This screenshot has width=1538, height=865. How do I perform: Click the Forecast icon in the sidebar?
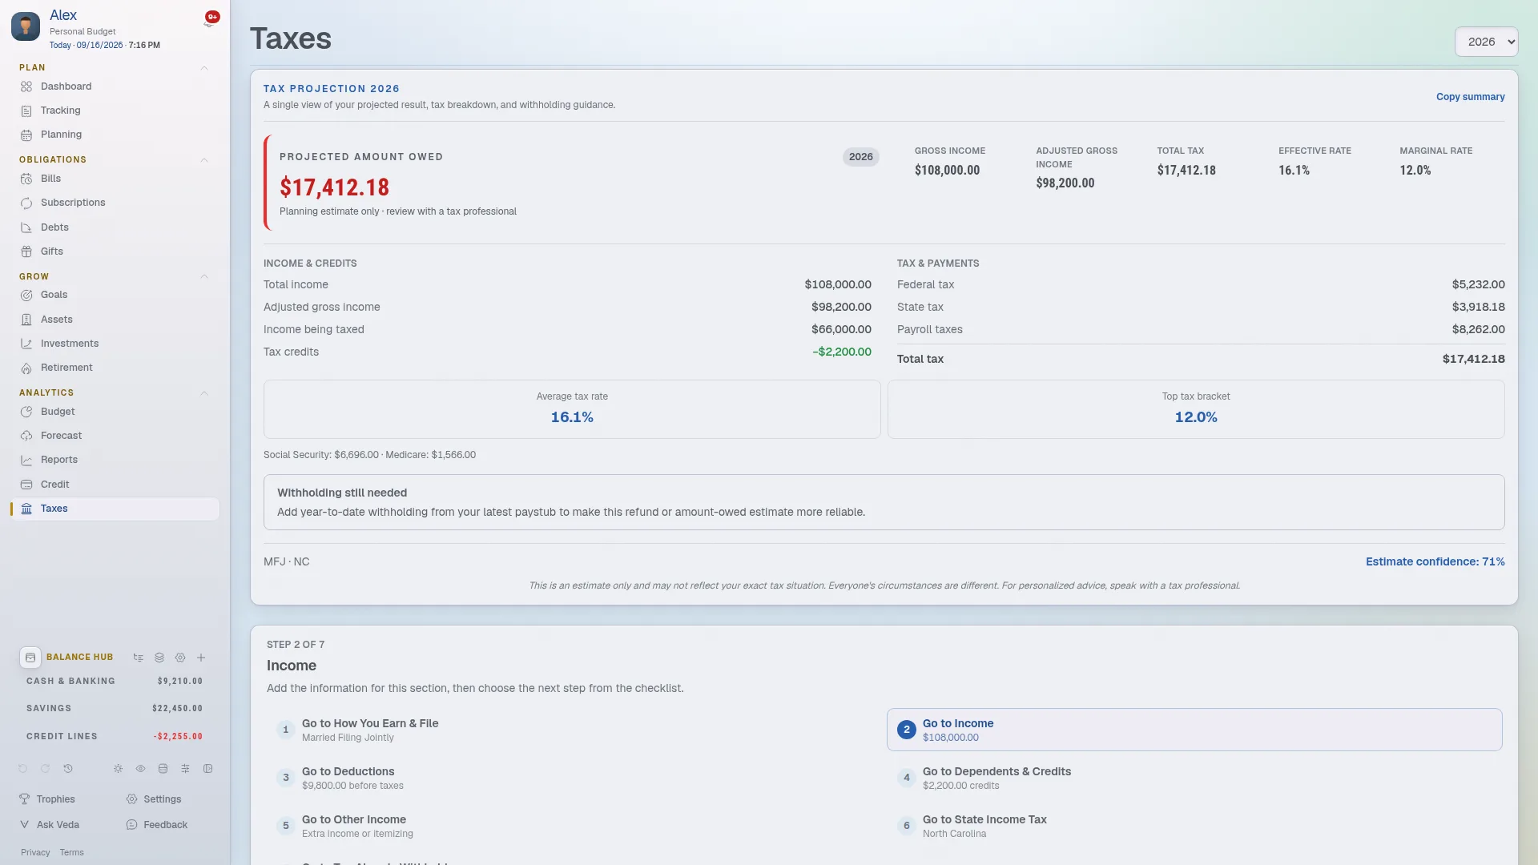(x=26, y=436)
